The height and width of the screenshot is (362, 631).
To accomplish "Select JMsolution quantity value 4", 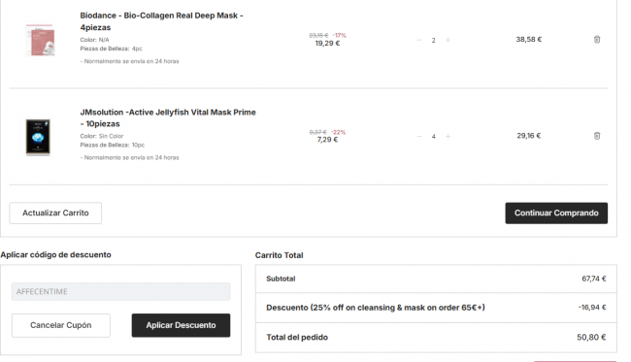I will 433,137.
